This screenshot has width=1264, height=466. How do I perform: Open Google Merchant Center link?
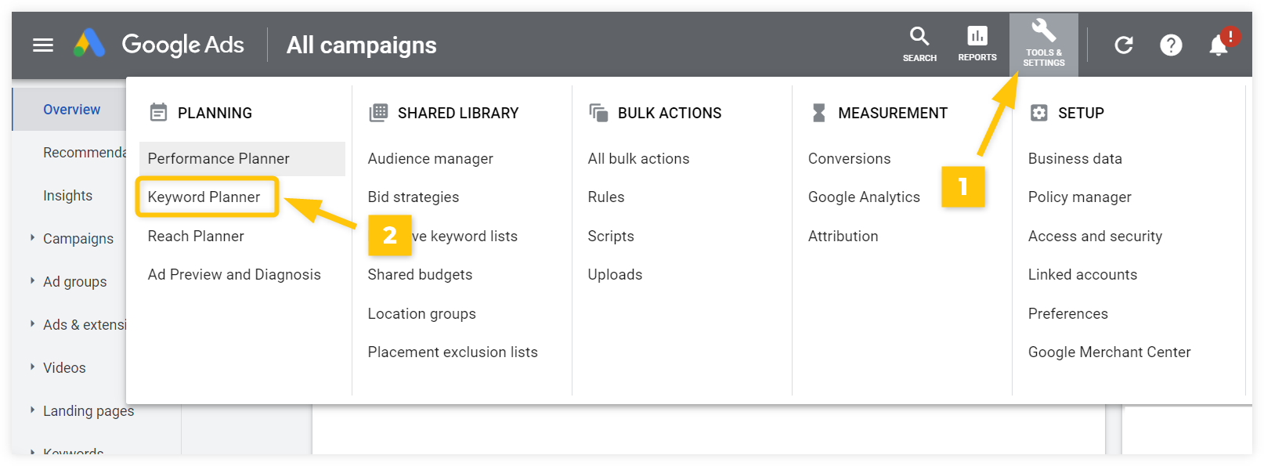coord(1109,352)
